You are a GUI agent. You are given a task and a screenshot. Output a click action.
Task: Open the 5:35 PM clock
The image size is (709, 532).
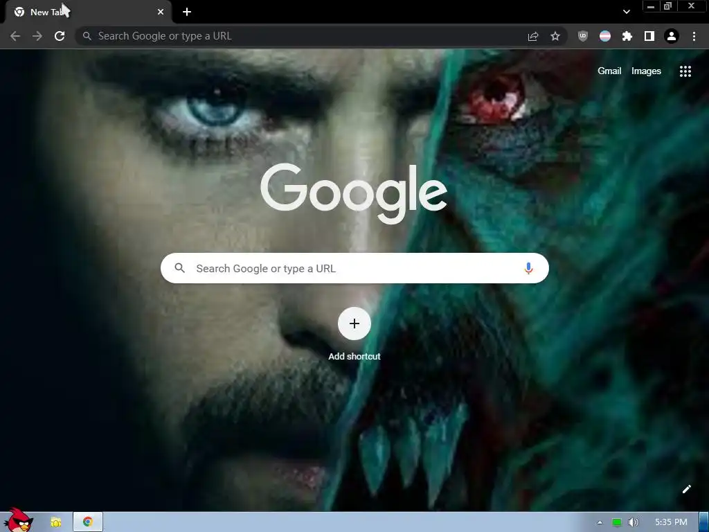pyautogui.click(x=670, y=522)
